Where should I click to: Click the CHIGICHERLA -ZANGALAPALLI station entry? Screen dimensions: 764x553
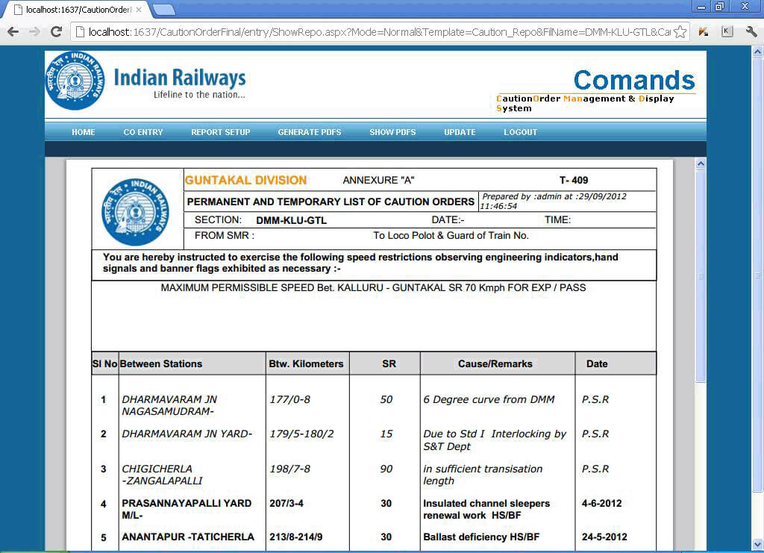tap(162, 475)
